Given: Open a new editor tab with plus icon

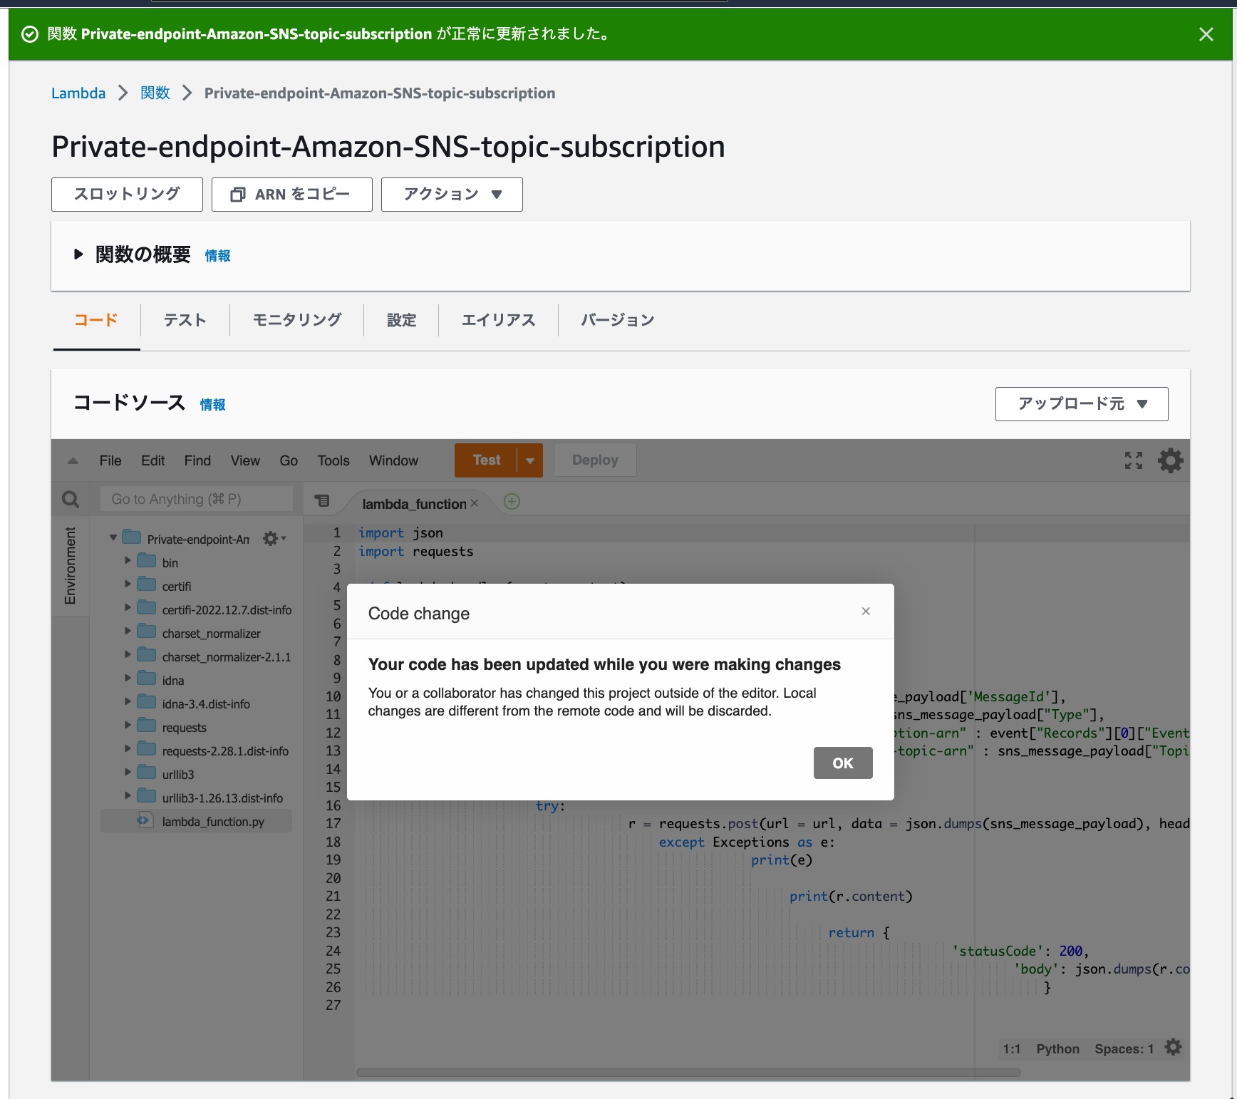Looking at the screenshot, I should click(x=512, y=502).
